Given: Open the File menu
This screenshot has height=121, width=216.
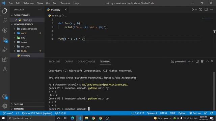Looking at the screenshot, I should 10,3.
